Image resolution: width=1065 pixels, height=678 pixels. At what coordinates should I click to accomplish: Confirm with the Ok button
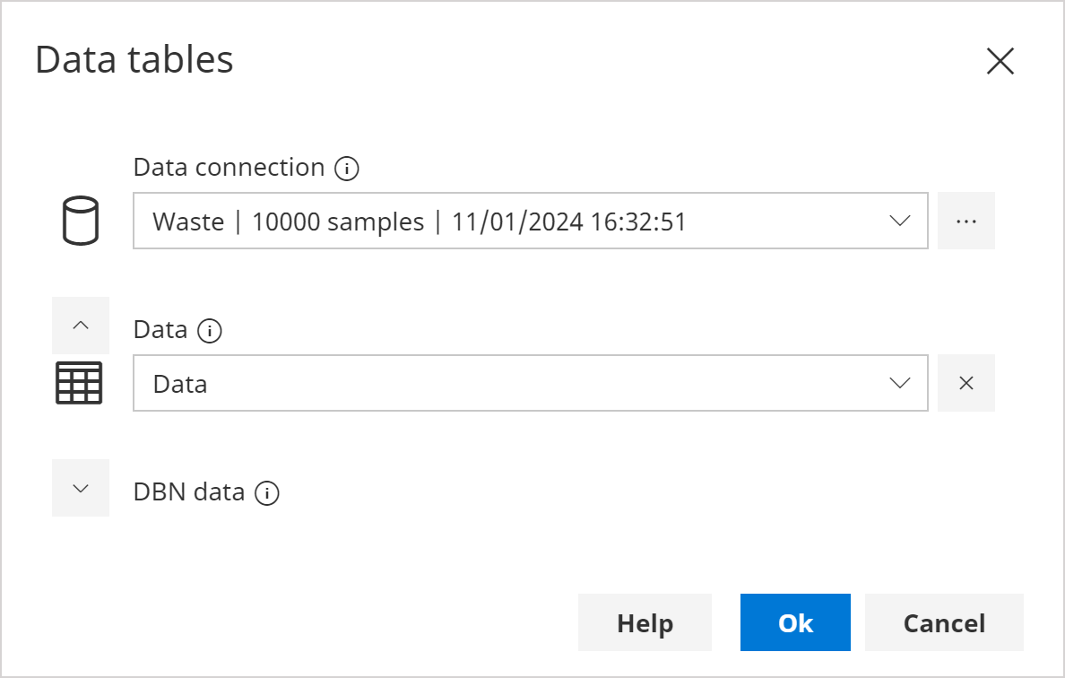794,622
